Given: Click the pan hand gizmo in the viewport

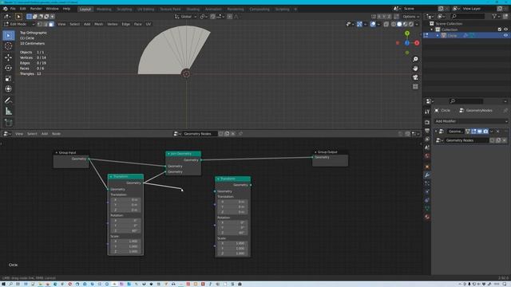Looking at the screenshot, I should pyautogui.click(x=415, y=69).
